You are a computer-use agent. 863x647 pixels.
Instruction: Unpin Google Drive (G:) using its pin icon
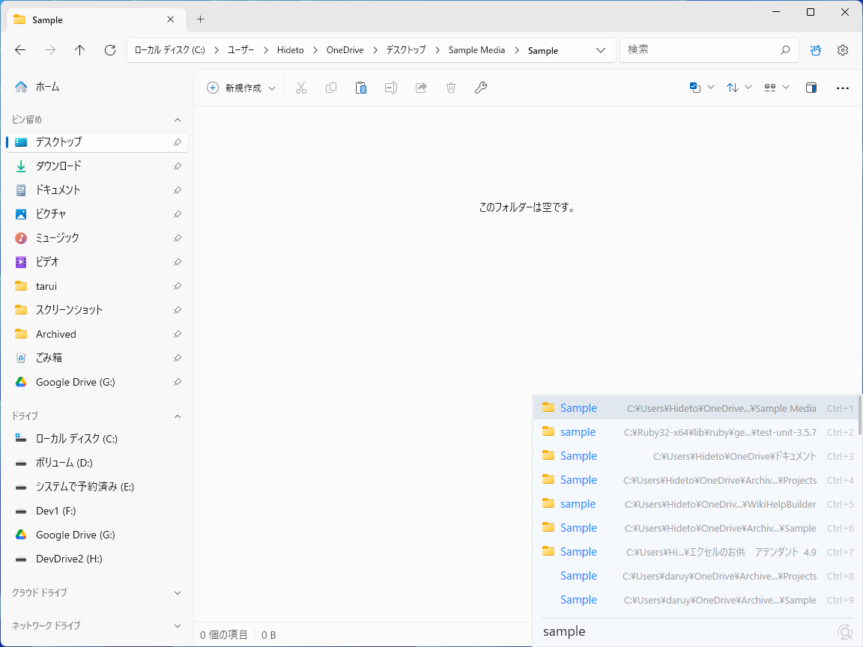178,382
